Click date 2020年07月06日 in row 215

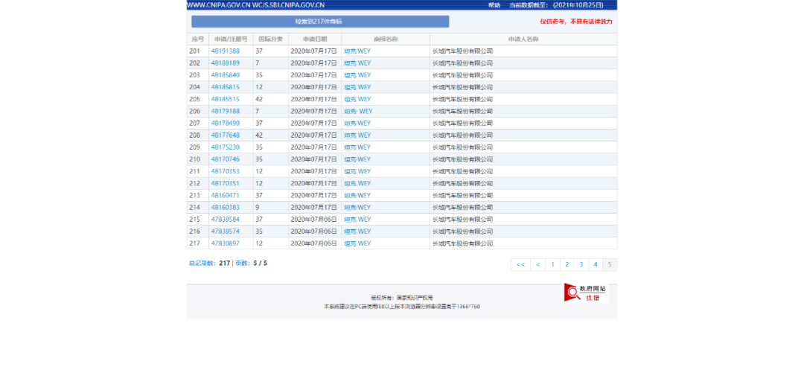click(x=314, y=220)
